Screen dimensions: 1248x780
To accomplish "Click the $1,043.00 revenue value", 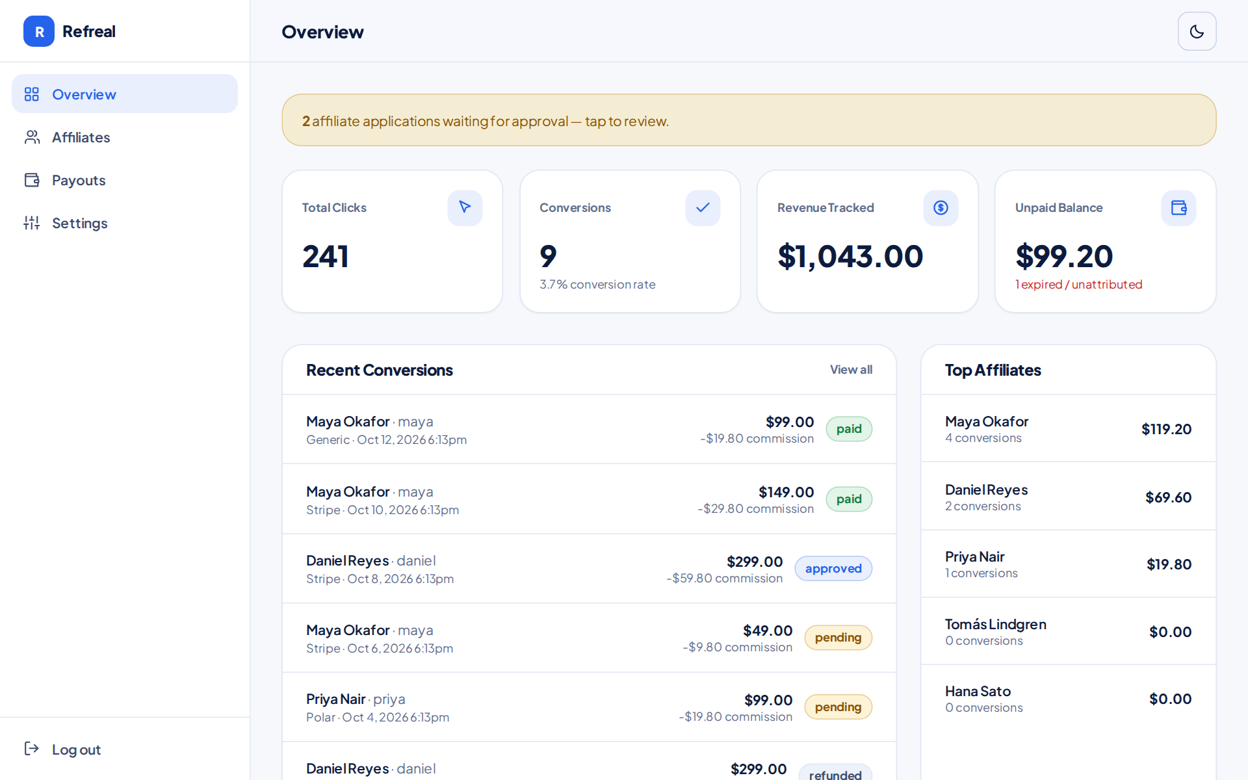I will tap(850, 256).
